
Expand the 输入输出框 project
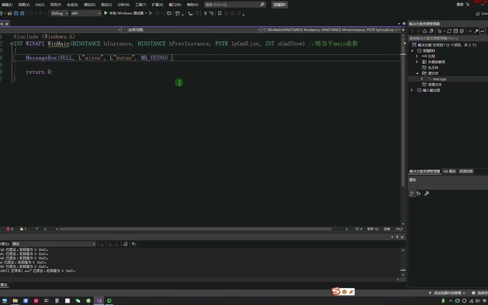(412, 90)
